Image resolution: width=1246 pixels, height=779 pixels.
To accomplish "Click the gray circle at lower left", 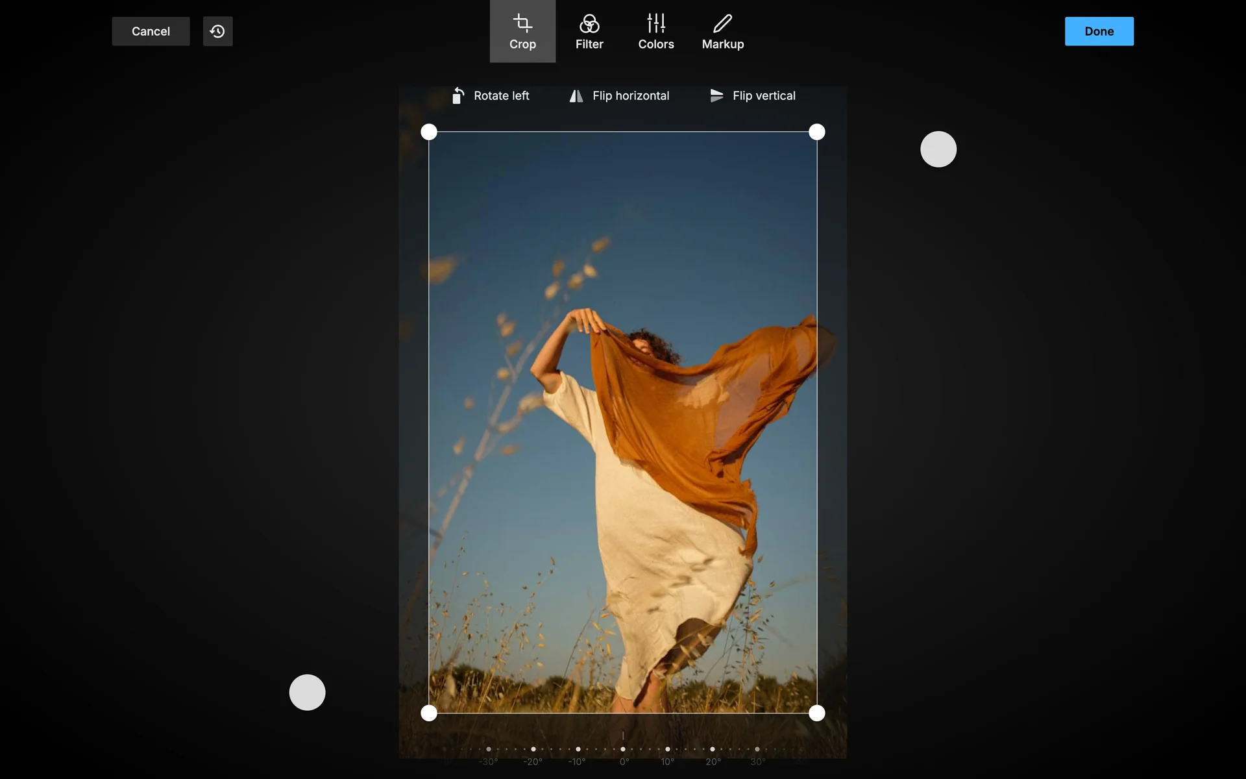I will pos(307,692).
